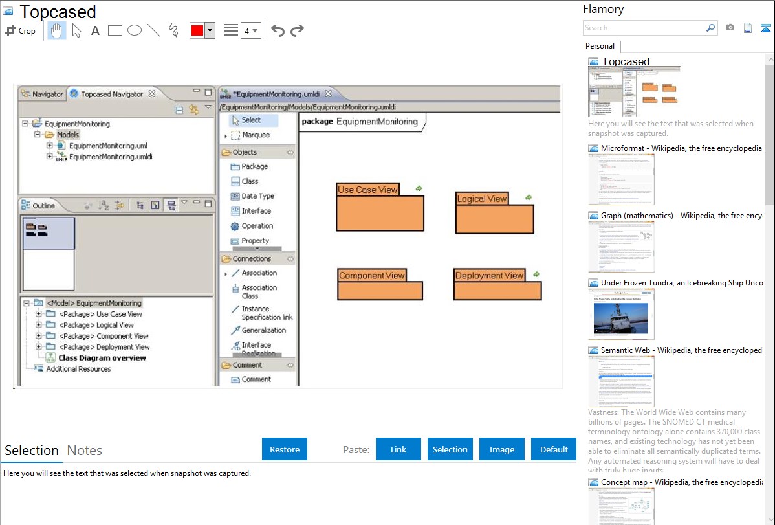This screenshot has width=775, height=525.
Task: Choose the arrow pointer tool in Flamory toolbar
Action: (76, 30)
